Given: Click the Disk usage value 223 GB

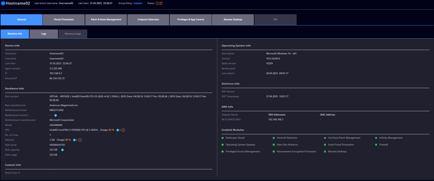Looking at the screenshot, I should (x=53, y=155).
